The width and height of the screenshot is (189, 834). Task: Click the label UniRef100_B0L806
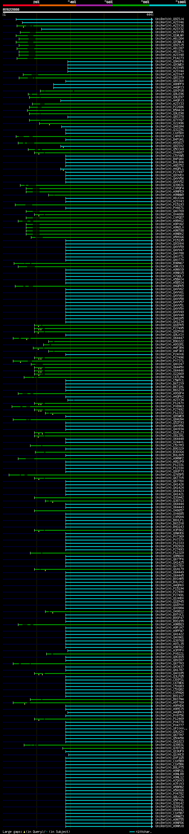pos(169,162)
